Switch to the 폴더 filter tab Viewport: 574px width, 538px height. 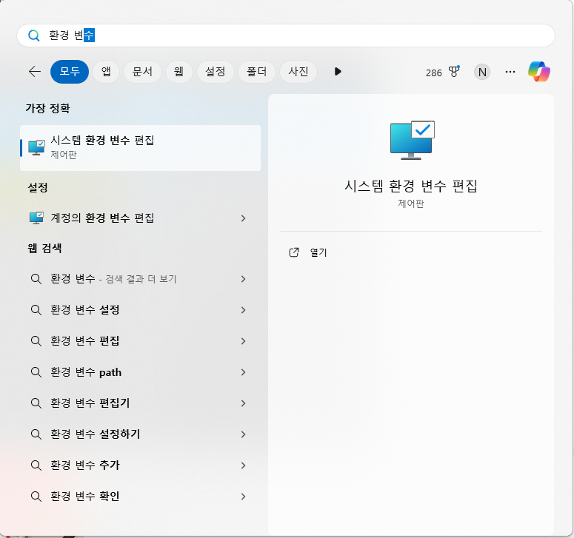point(256,71)
